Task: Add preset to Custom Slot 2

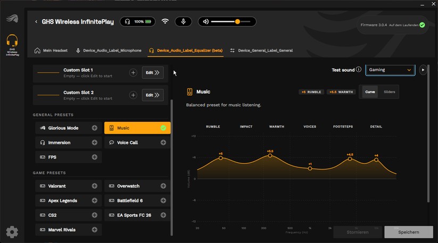Action: (x=133, y=95)
